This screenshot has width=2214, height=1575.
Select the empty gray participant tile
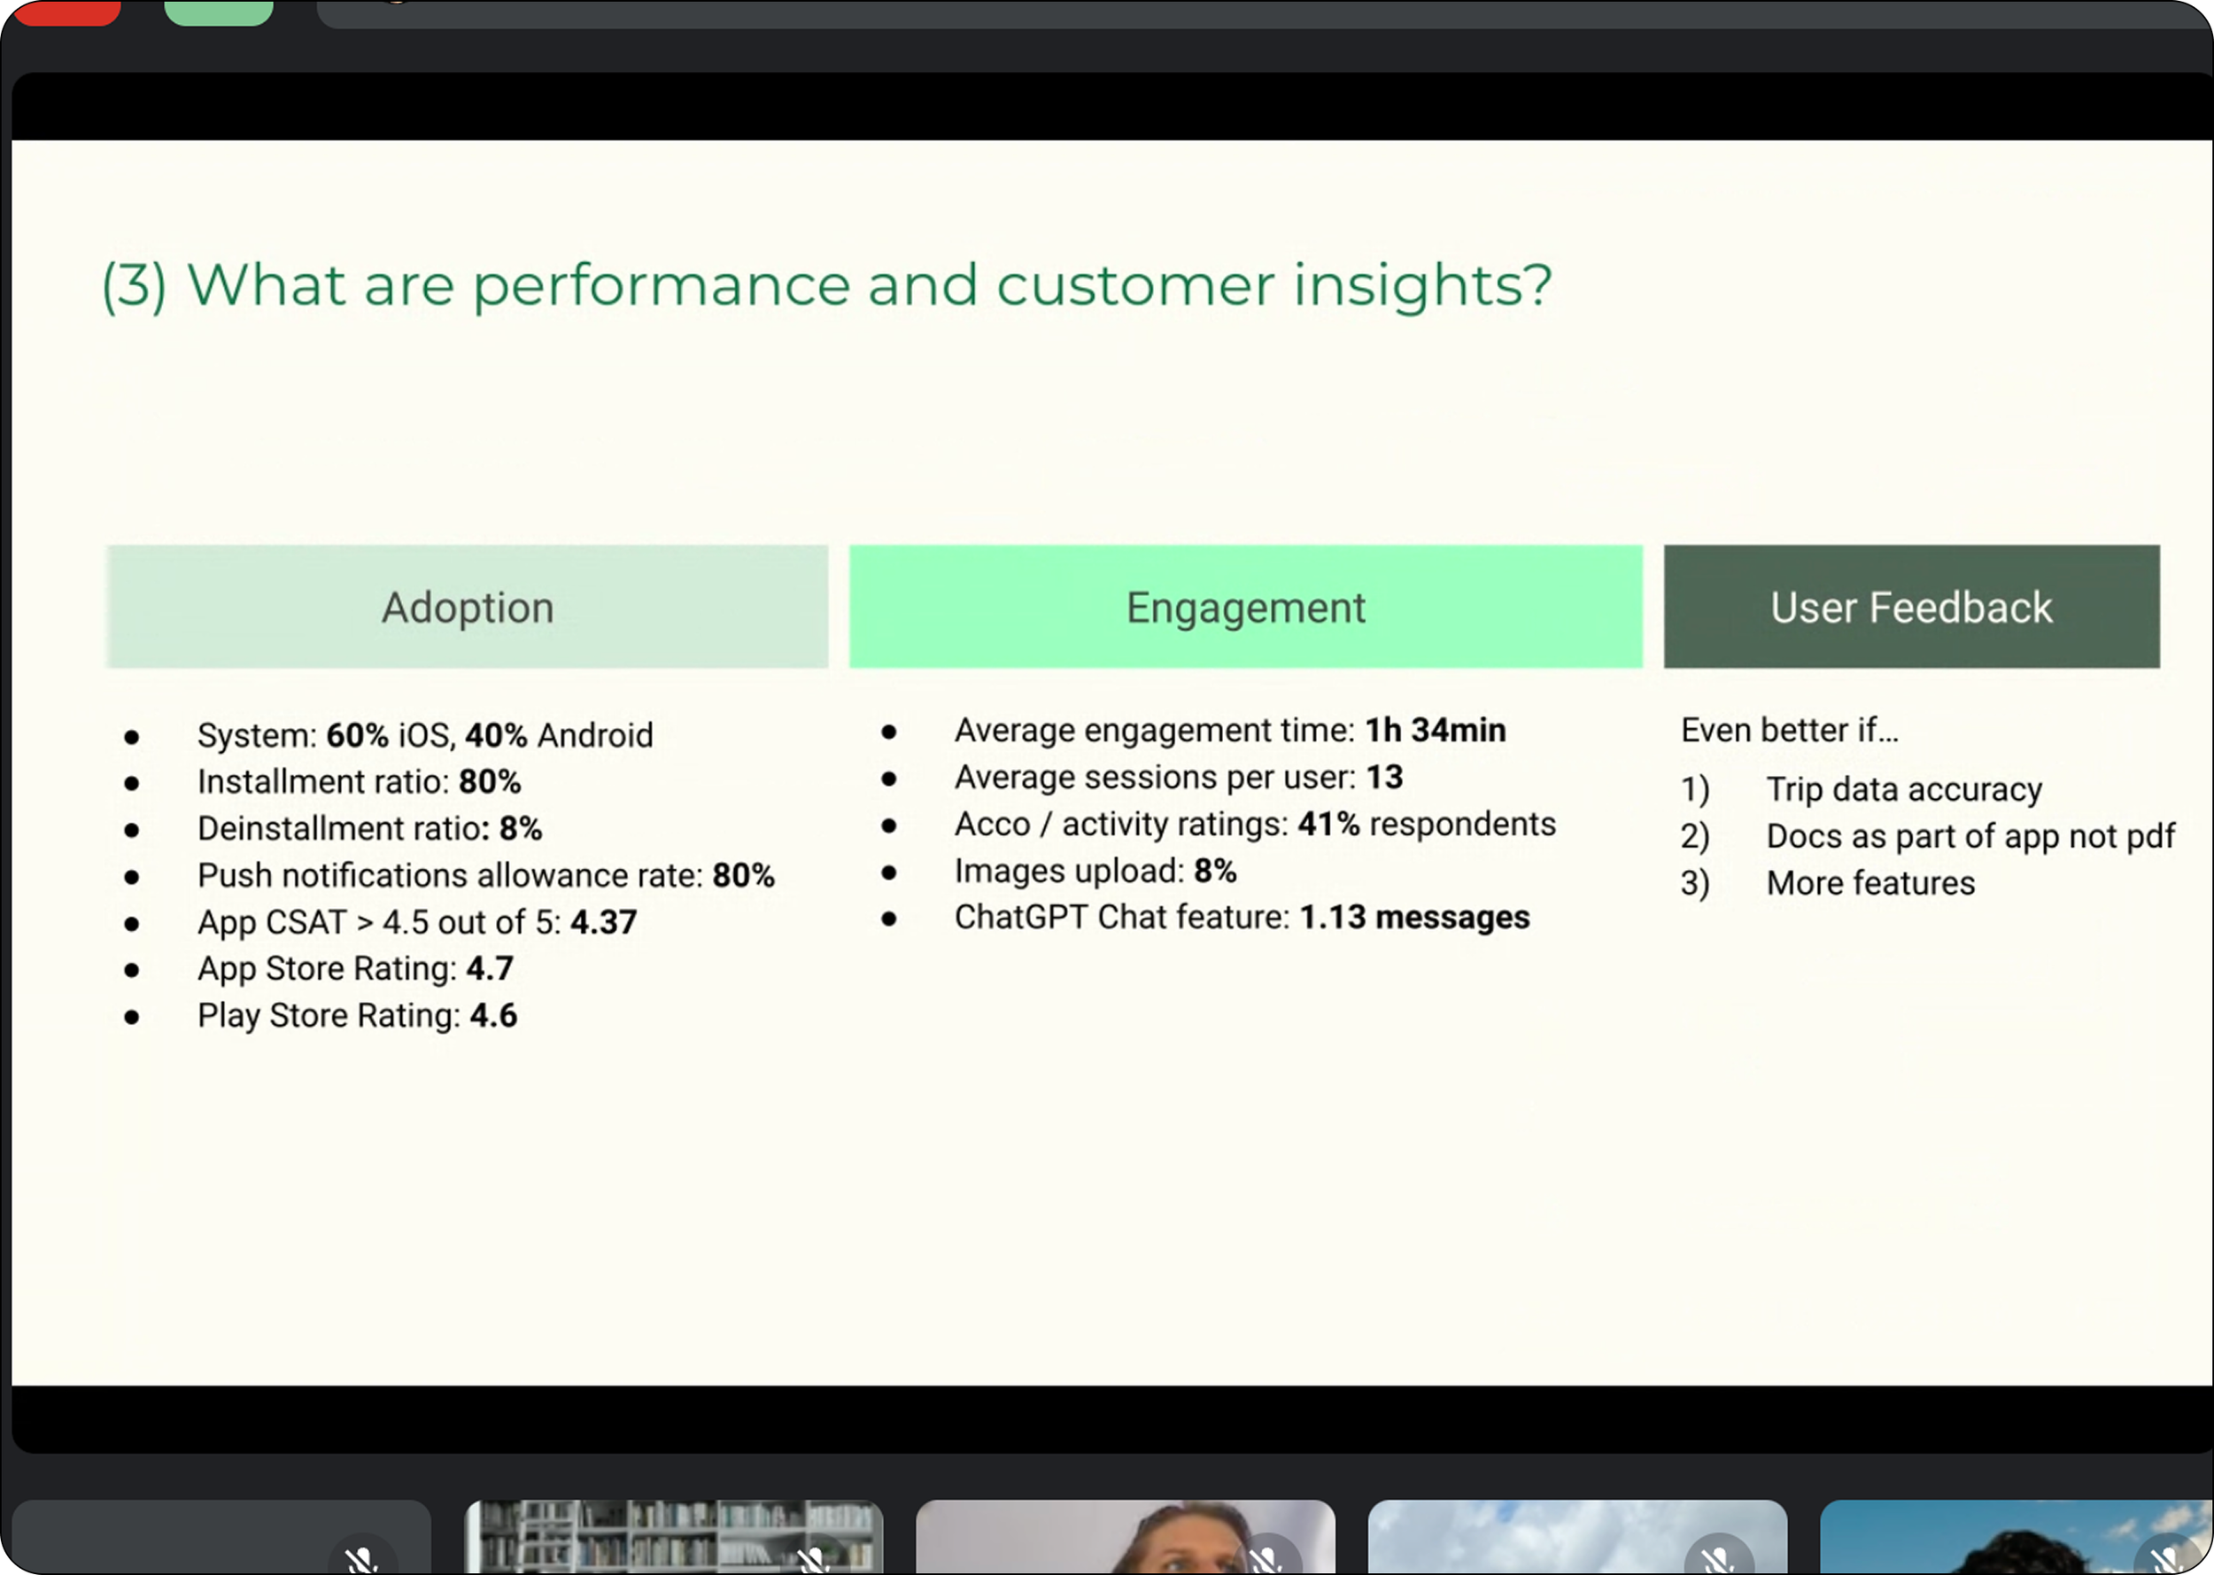(x=221, y=1537)
